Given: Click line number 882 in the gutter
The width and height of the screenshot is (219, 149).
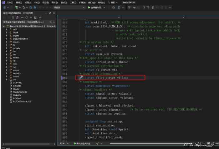Looking at the screenshot, I should [65, 78].
